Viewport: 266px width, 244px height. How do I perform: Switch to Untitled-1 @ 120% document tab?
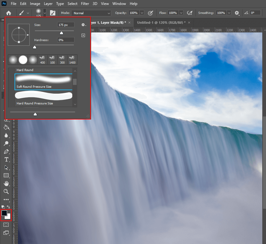tap(161, 23)
